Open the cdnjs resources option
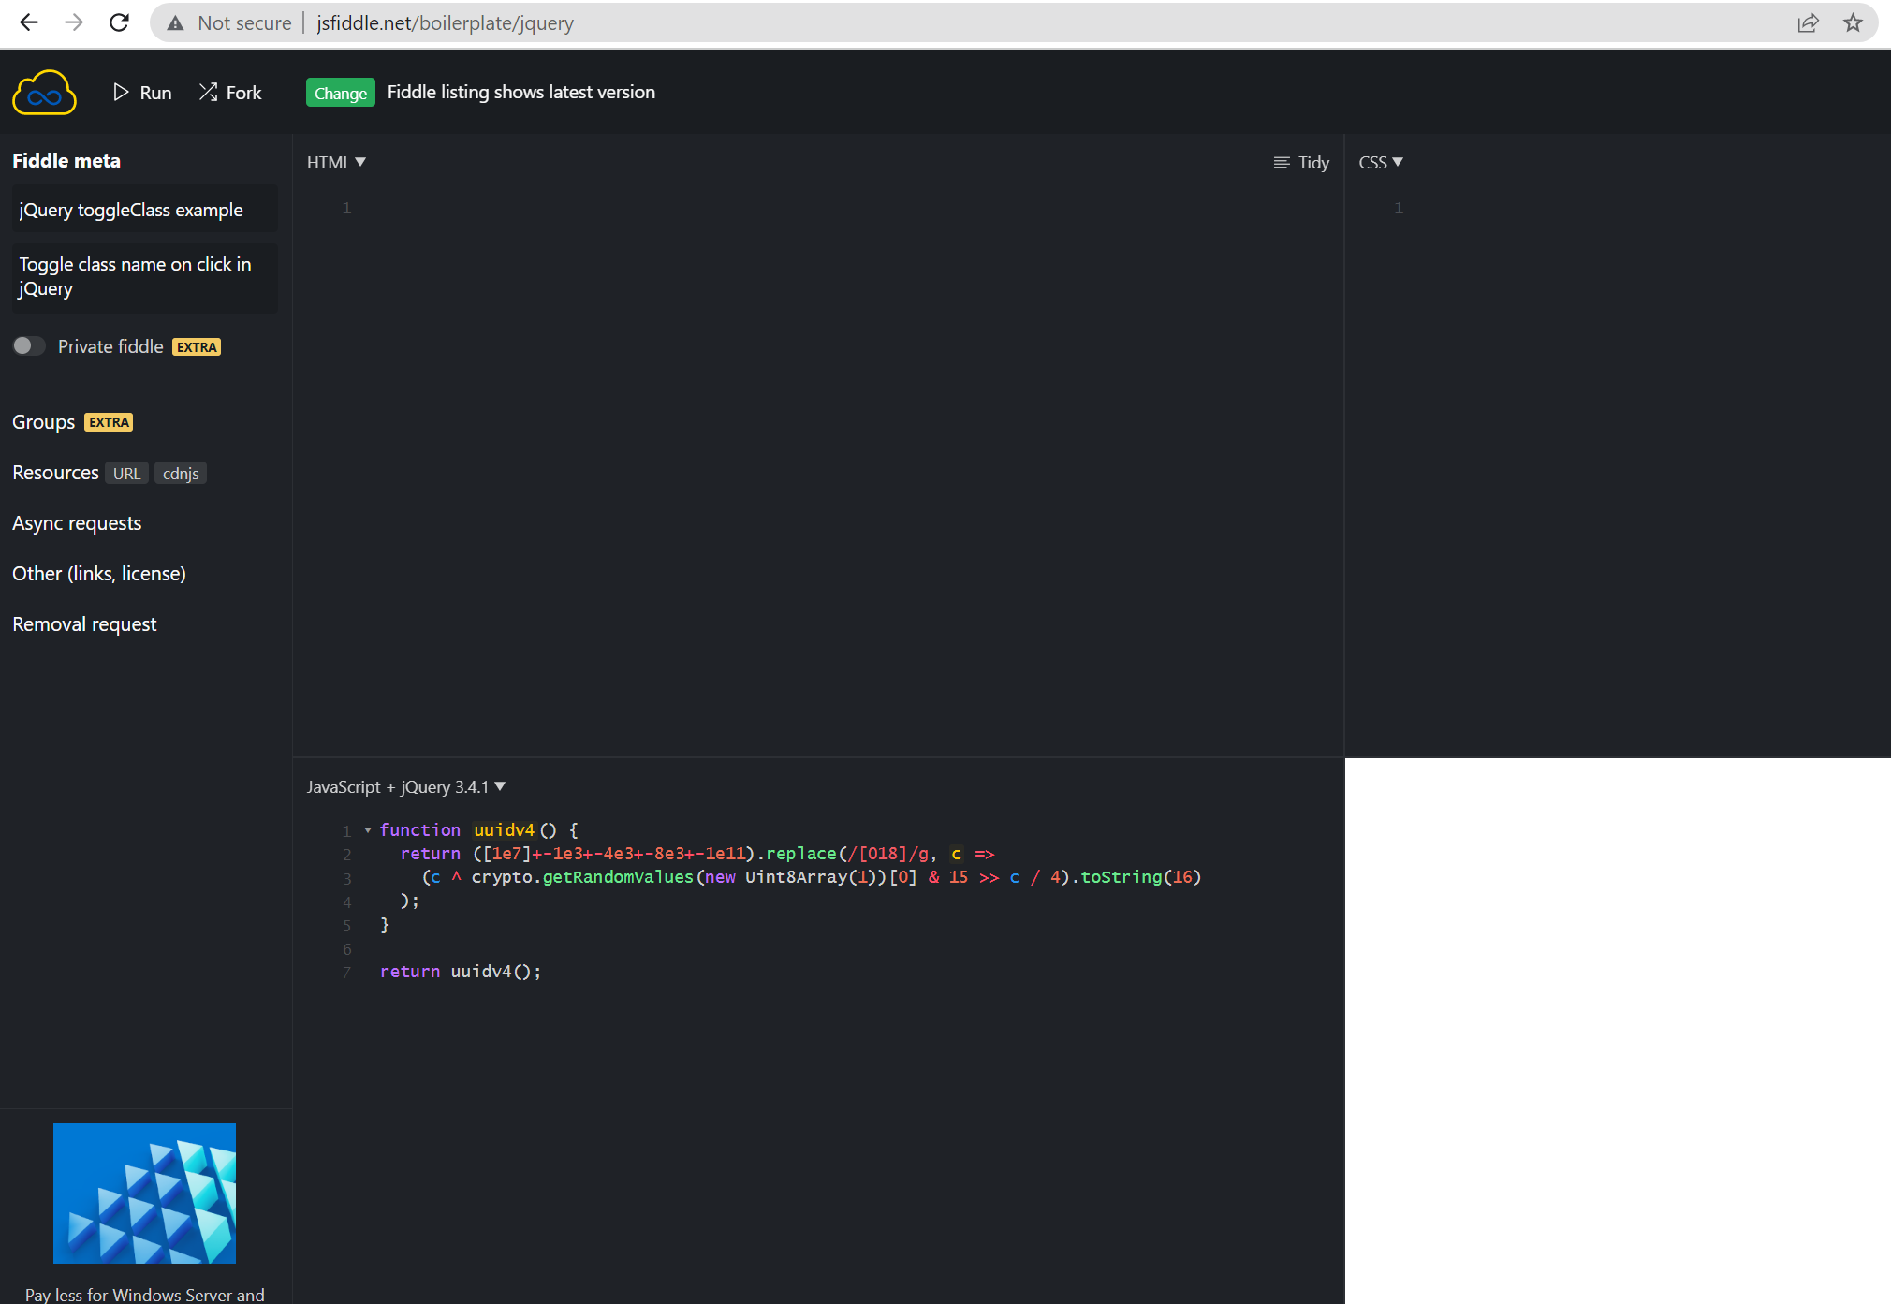This screenshot has height=1304, width=1891. click(x=180, y=473)
